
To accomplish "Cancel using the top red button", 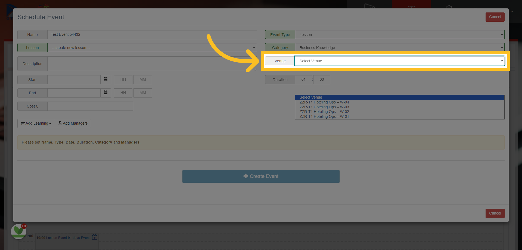I will coord(495,17).
